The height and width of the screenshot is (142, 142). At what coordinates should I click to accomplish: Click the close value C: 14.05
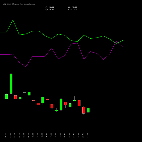click(x=50, y=7)
